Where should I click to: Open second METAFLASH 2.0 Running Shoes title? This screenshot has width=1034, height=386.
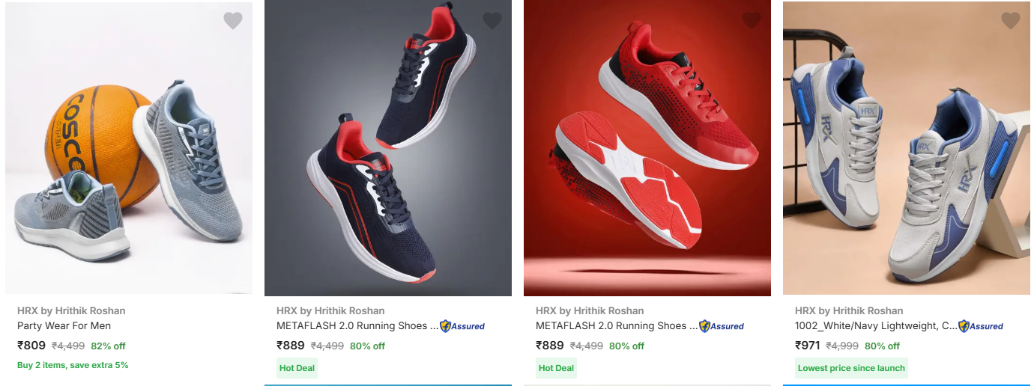pos(357,326)
